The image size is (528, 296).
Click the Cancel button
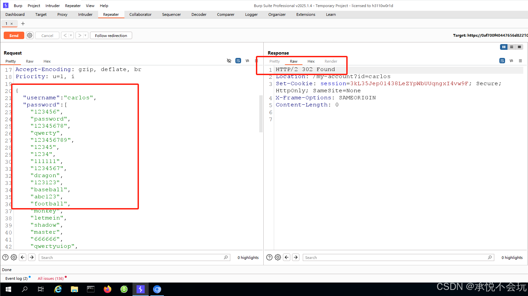pyautogui.click(x=47, y=35)
